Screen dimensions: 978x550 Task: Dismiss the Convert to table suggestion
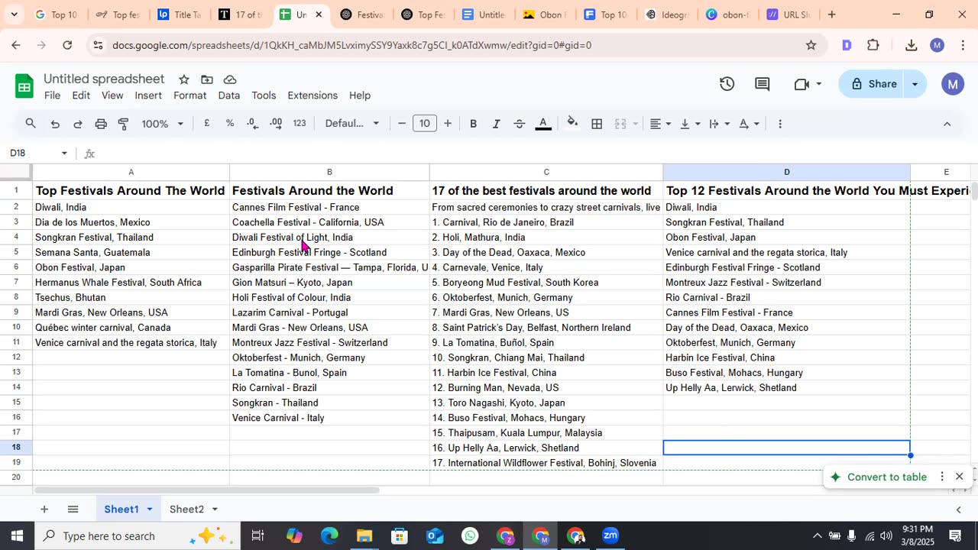(960, 477)
